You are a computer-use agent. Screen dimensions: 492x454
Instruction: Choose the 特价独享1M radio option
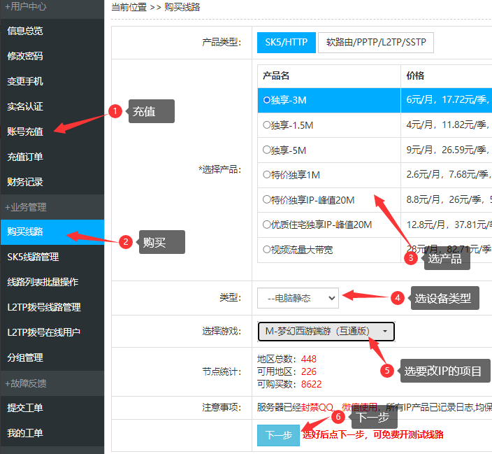pos(267,175)
